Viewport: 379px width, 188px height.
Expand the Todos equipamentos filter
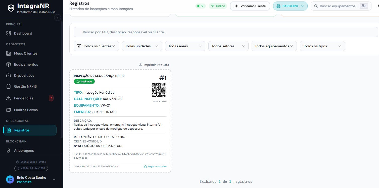pyautogui.click(x=274, y=46)
